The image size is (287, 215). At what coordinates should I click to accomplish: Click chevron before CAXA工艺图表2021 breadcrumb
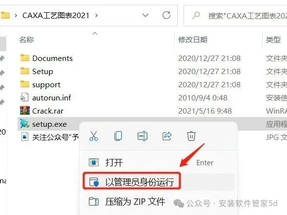(16, 16)
